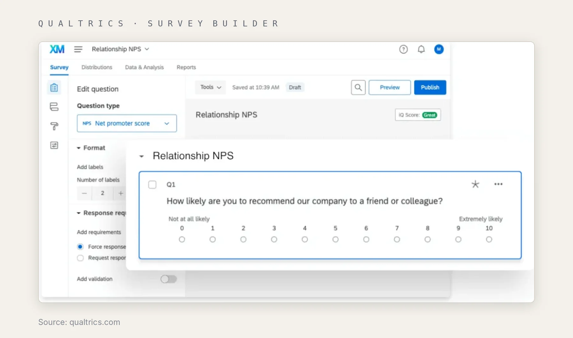The height and width of the screenshot is (338, 573).
Task: Choose rating 5 on the NPS scale
Action: (x=336, y=239)
